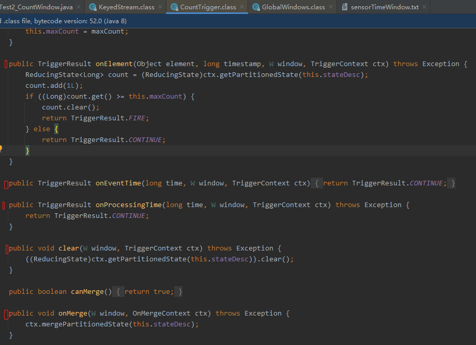Click the GlobalWindows class file icon
Image resolution: width=476 pixels, height=345 pixels.
pos(256,7)
